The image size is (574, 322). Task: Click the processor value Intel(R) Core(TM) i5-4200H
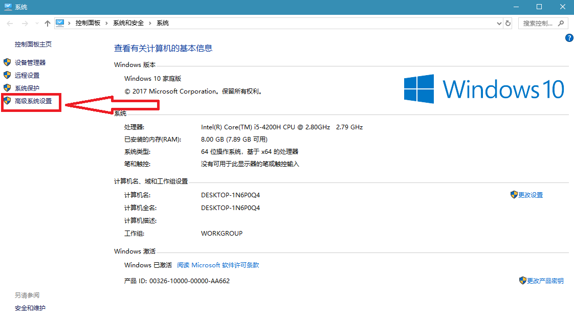[x=282, y=127]
